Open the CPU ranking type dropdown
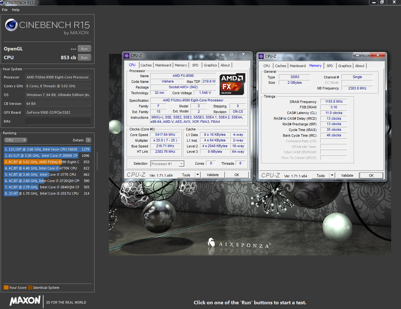Image resolution: width=401 pixels, height=309 pixels. point(15,140)
